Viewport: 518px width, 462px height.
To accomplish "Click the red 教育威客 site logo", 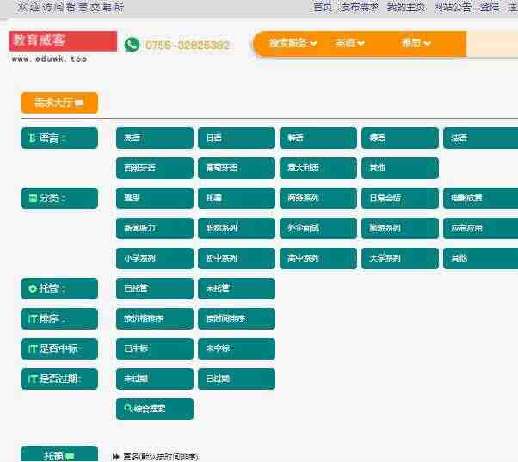I will 63,41.
